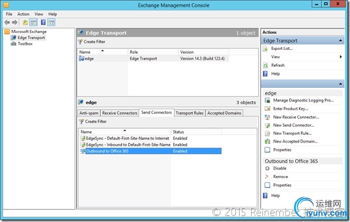
Task: Click Export List action
Action: point(282,48)
